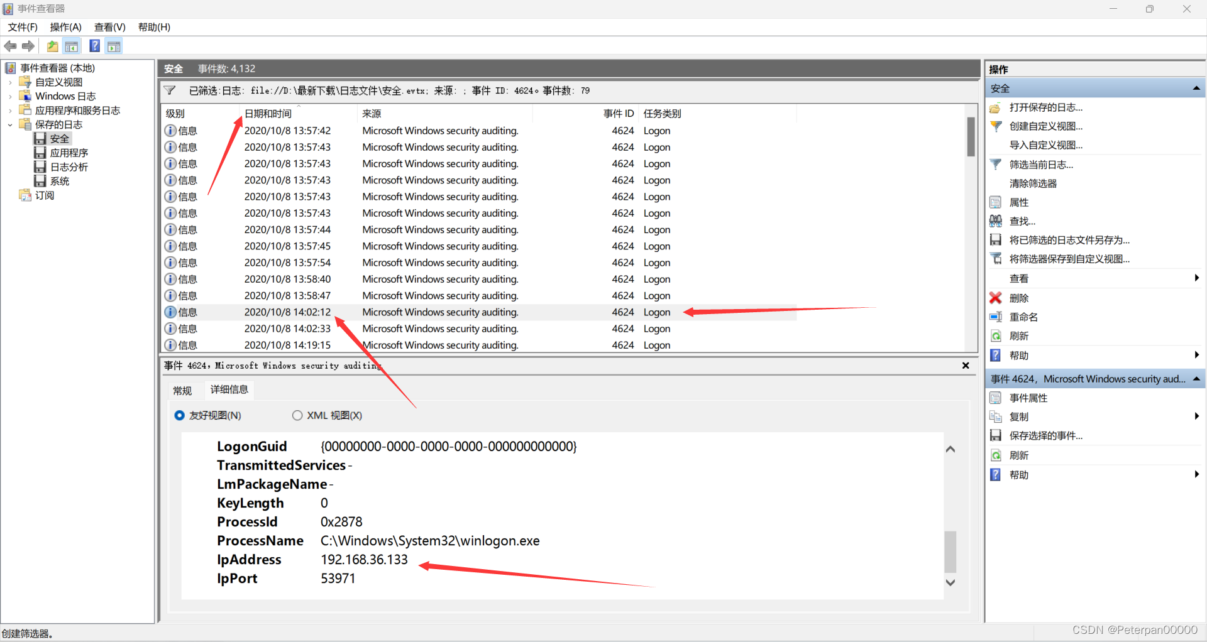Click 将已筛选的日志文件另存为... action
1207x642 pixels.
[x=1070, y=240]
